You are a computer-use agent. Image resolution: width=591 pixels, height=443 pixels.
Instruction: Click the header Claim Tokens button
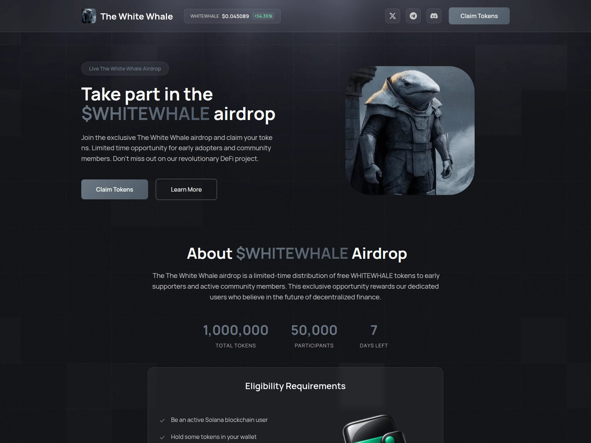point(479,16)
